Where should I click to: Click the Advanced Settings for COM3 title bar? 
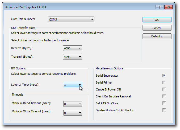80,7
